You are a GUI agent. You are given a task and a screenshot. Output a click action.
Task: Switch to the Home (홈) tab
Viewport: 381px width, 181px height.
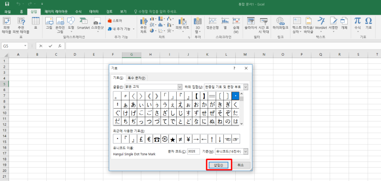coord(21,11)
